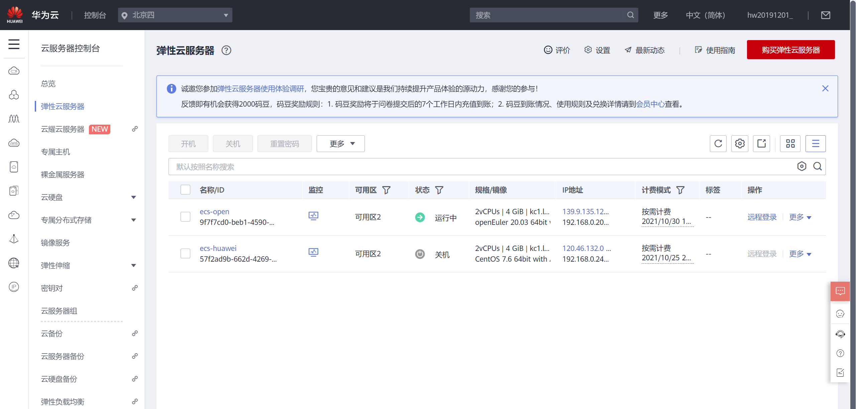856x409 pixels.
Task: Click the headset support floating icon
Action: pyautogui.click(x=840, y=334)
